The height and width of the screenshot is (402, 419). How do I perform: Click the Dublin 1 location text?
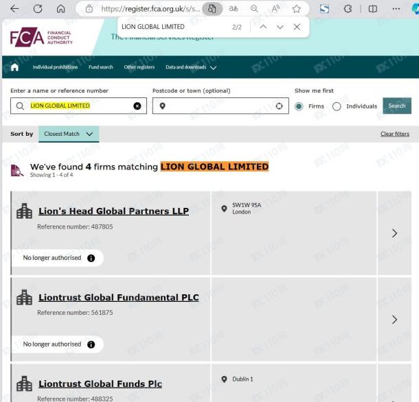[242, 379]
